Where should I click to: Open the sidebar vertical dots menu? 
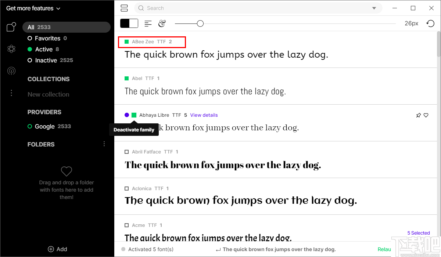tap(11, 93)
